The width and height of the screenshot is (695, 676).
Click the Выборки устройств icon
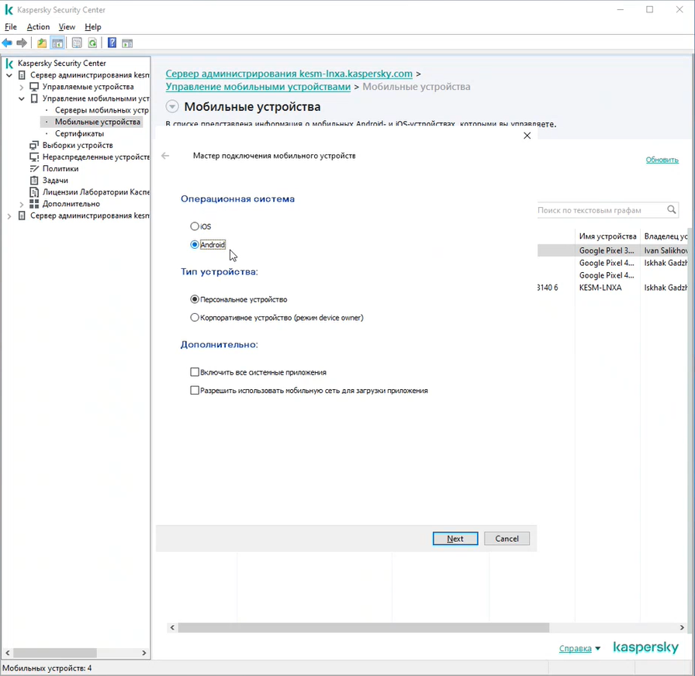pyautogui.click(x=34, y=145)
